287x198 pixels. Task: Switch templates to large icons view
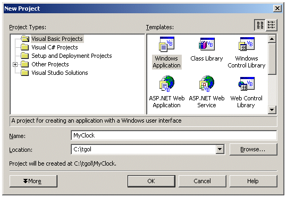[x=260, y=25]
